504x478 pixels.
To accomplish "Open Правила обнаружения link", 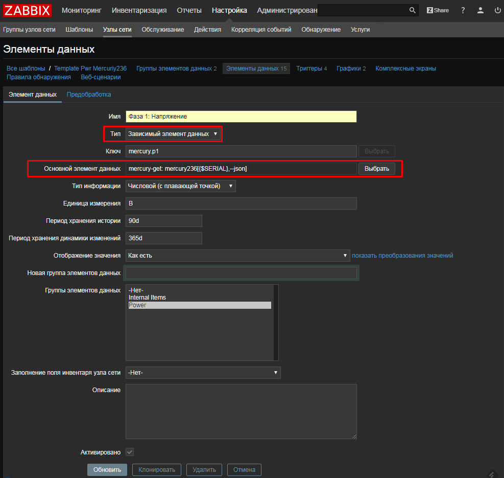I will [x=39, y=77].
